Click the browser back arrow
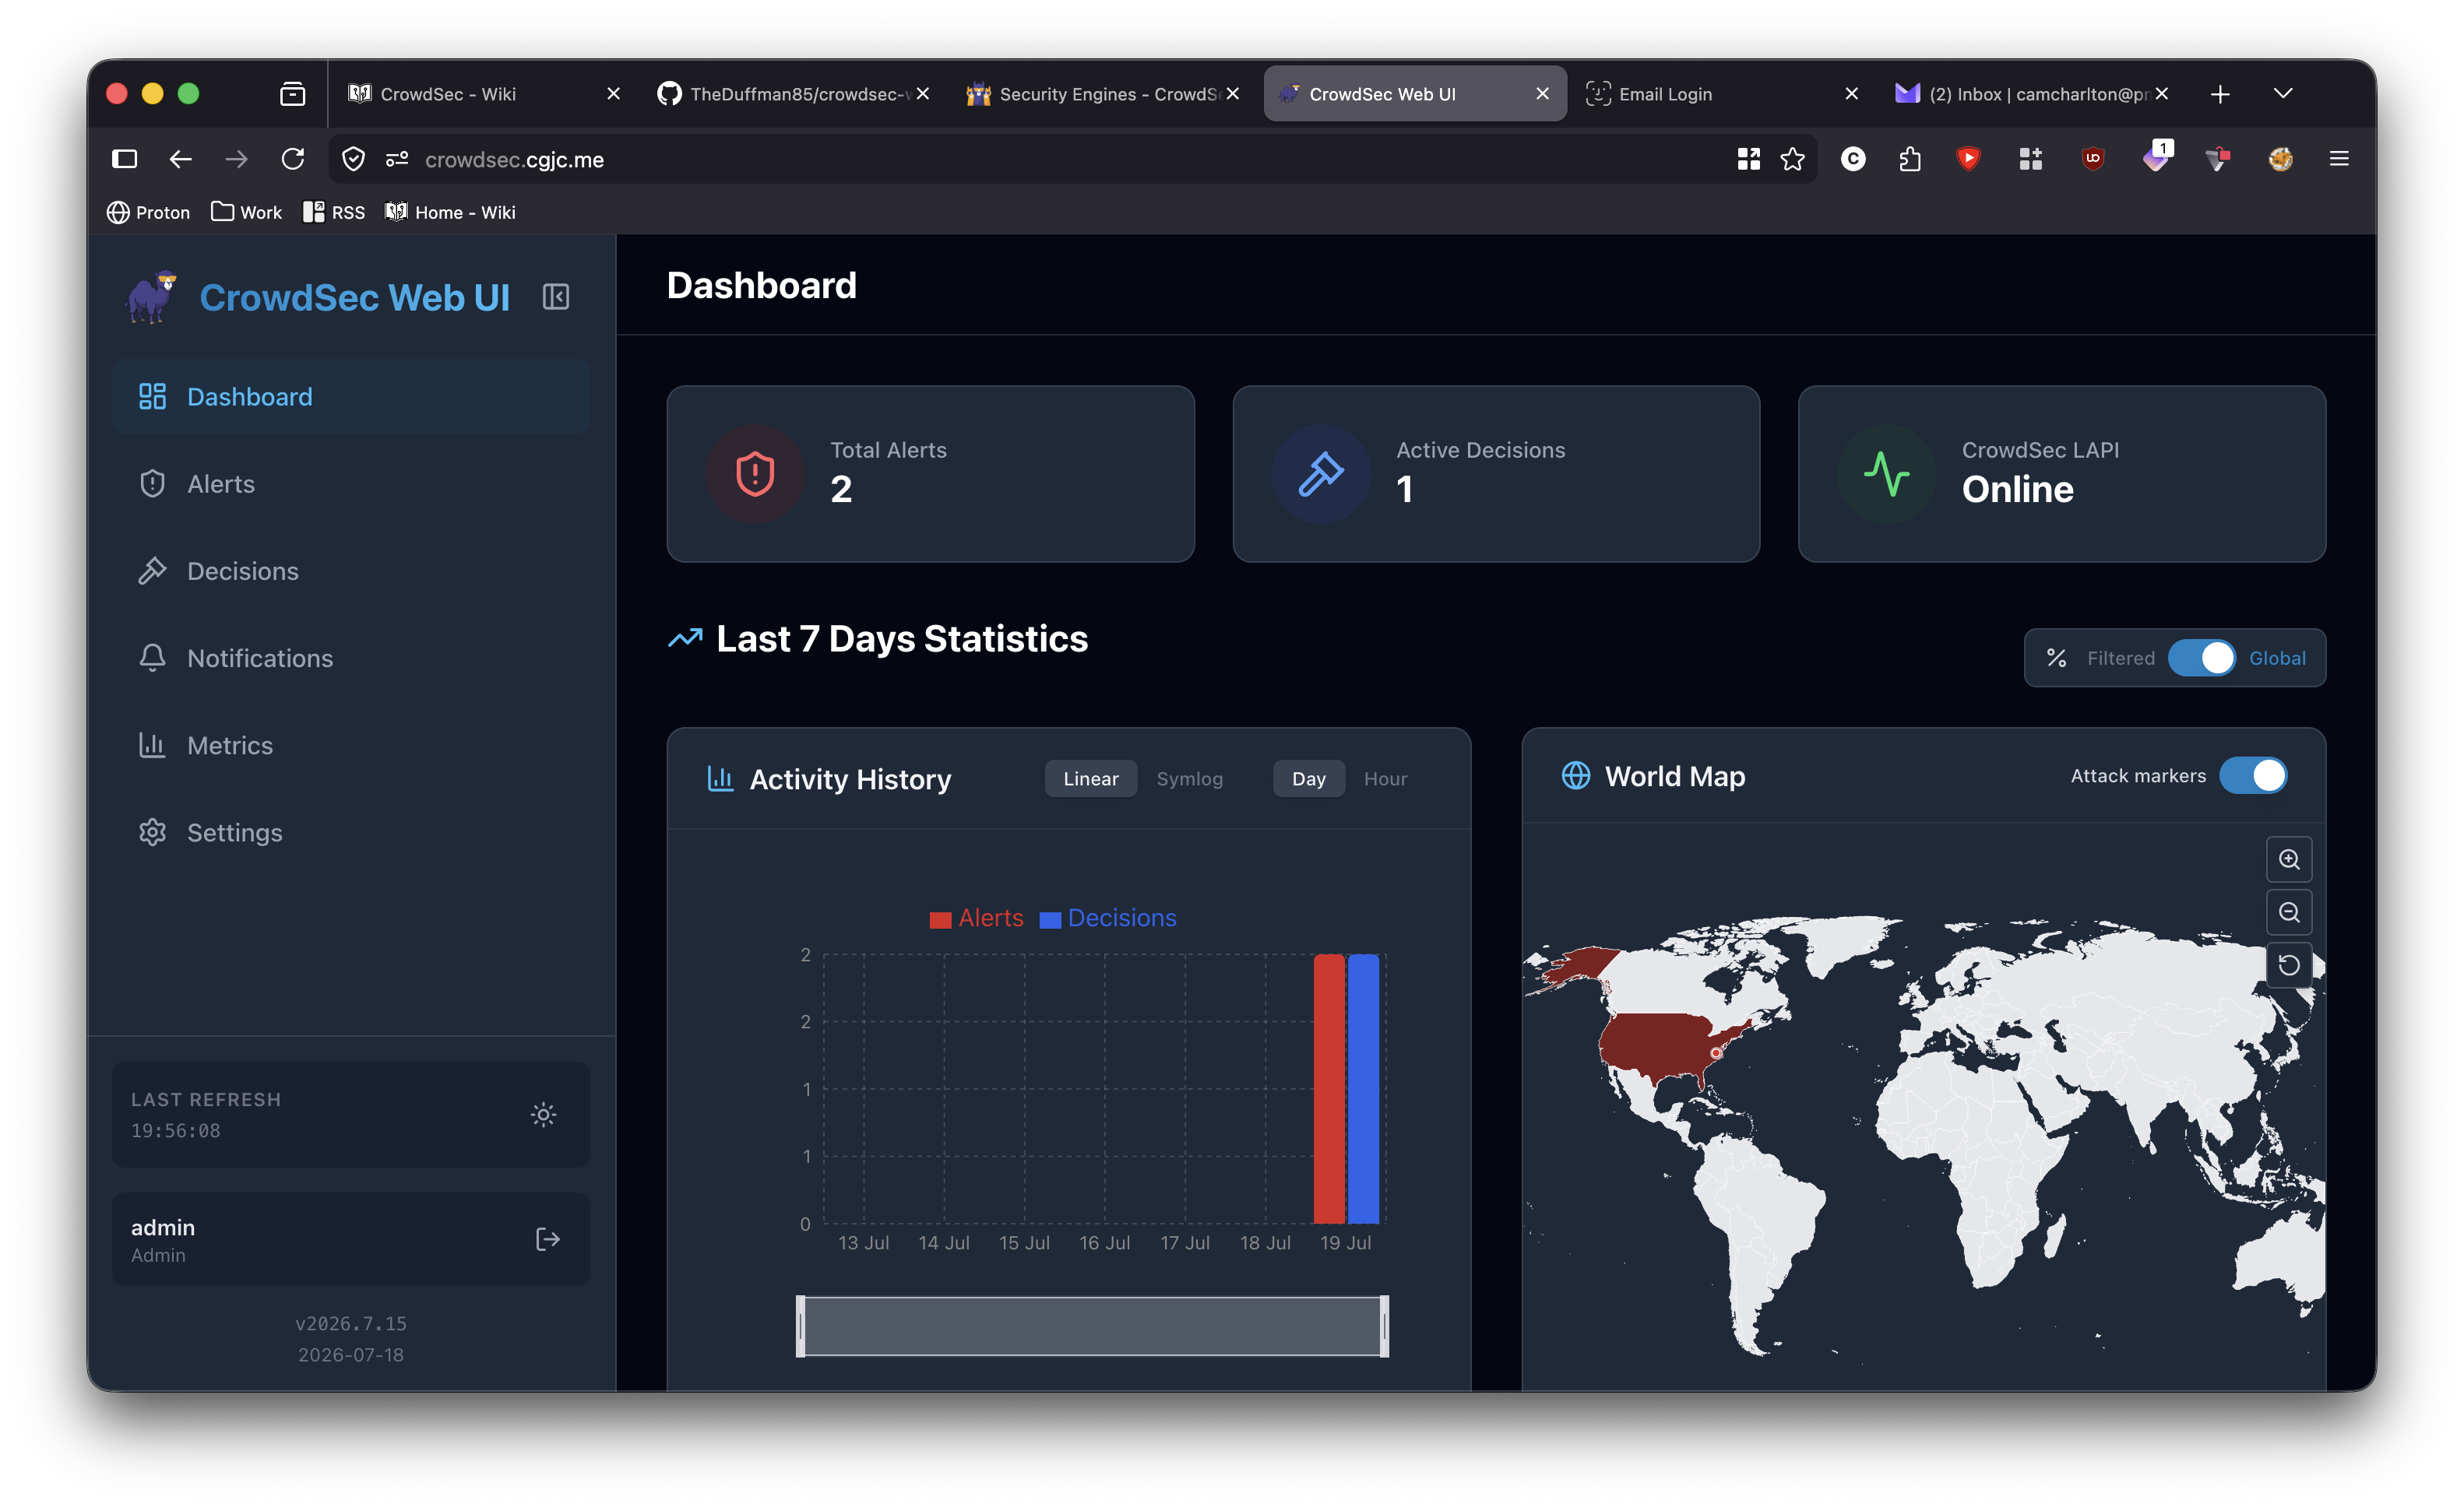This screenshot has height=1507, width=2464. pos(180,159)
